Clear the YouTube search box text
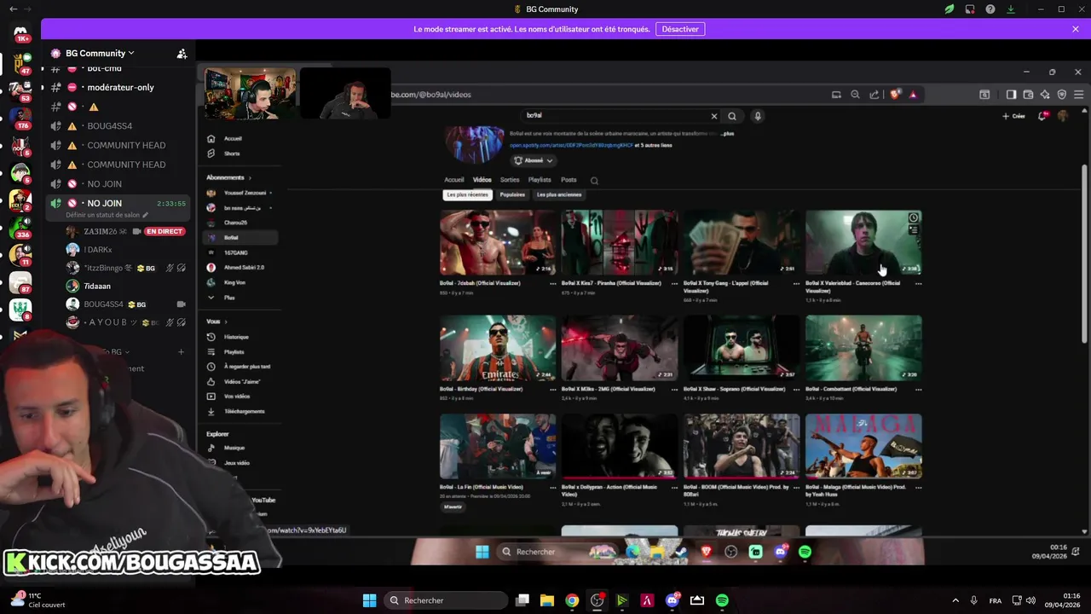The image size is (1091, 614). pos(714,116)
